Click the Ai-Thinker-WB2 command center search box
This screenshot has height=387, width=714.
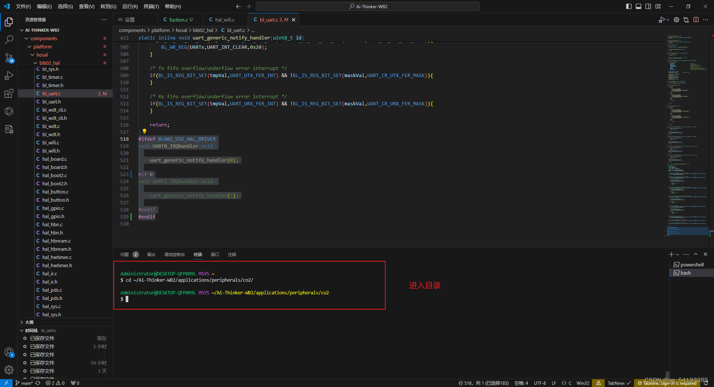pyautogui.click(x=368, y=6)
